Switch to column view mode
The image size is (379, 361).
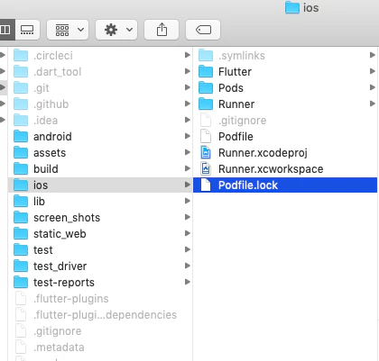[6, 30]
